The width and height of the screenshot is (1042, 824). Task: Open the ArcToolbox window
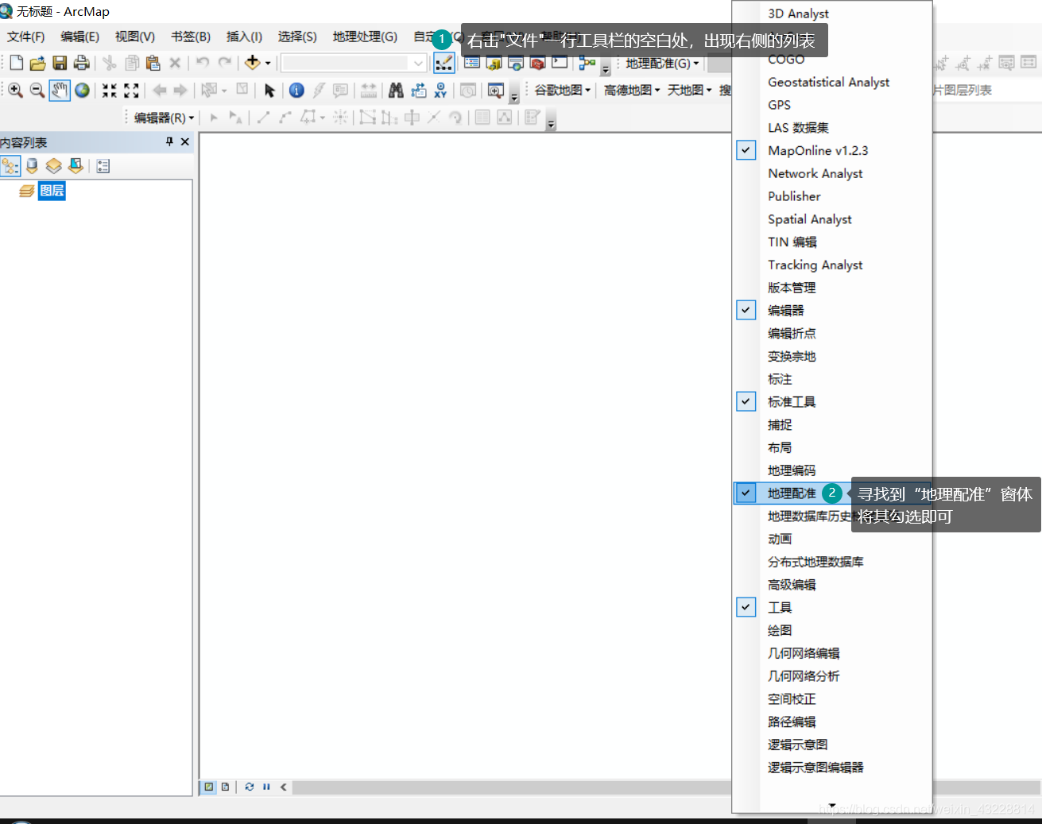(538, 63)
